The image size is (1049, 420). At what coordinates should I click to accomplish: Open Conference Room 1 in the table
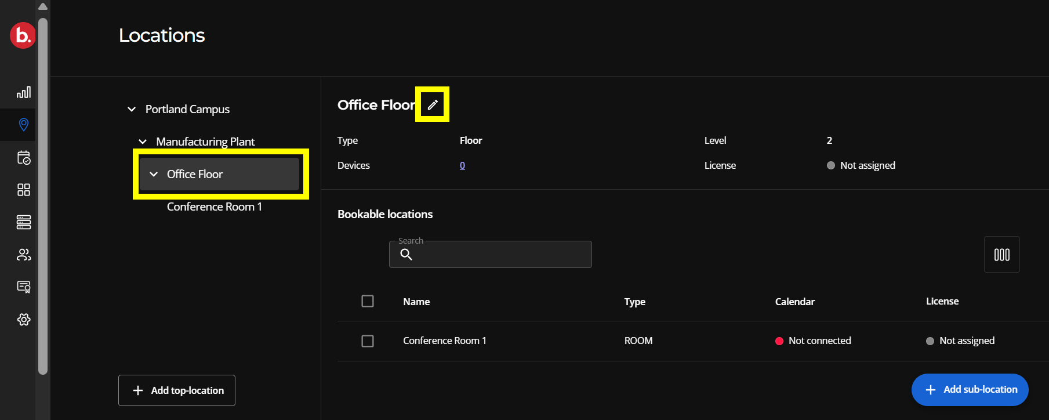(x=445, y=341)
